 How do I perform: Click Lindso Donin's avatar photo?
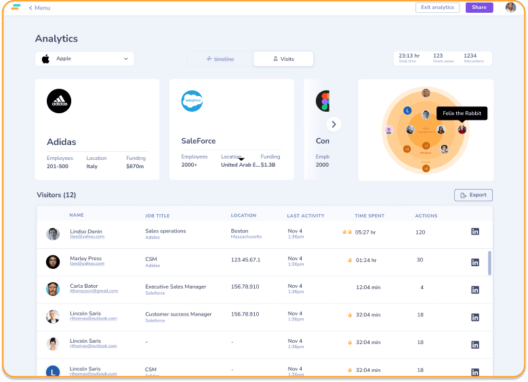click(53, 234)
